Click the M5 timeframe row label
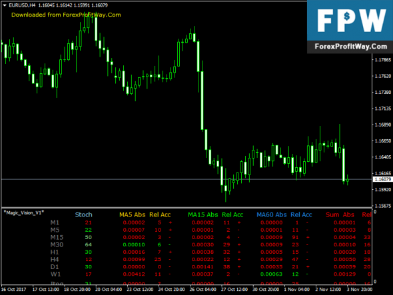This screenshot has height=295, width=393. [x=55, y=230]
